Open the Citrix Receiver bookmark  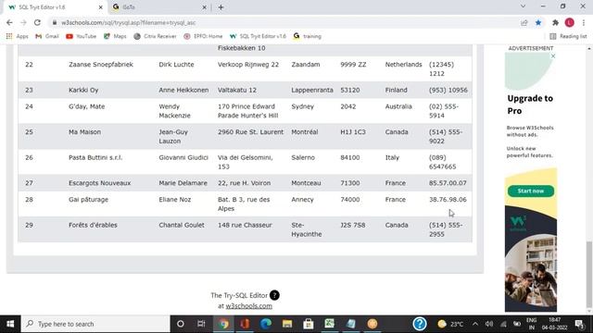[x=155, y=36]
